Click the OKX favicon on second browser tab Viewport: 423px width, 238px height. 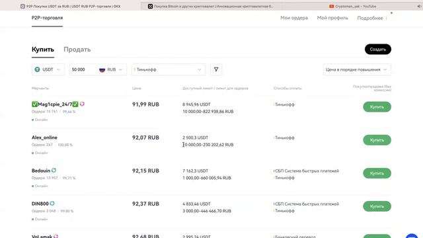pyautogui.click(x=150, y=6)
